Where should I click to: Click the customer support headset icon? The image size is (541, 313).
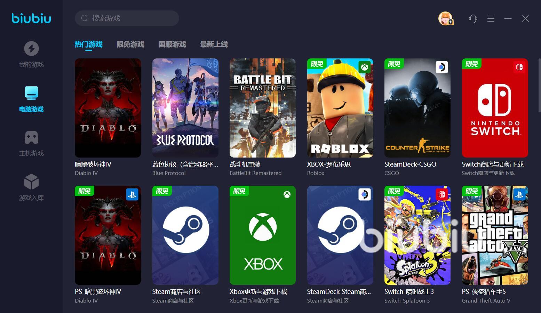point(473,19)
